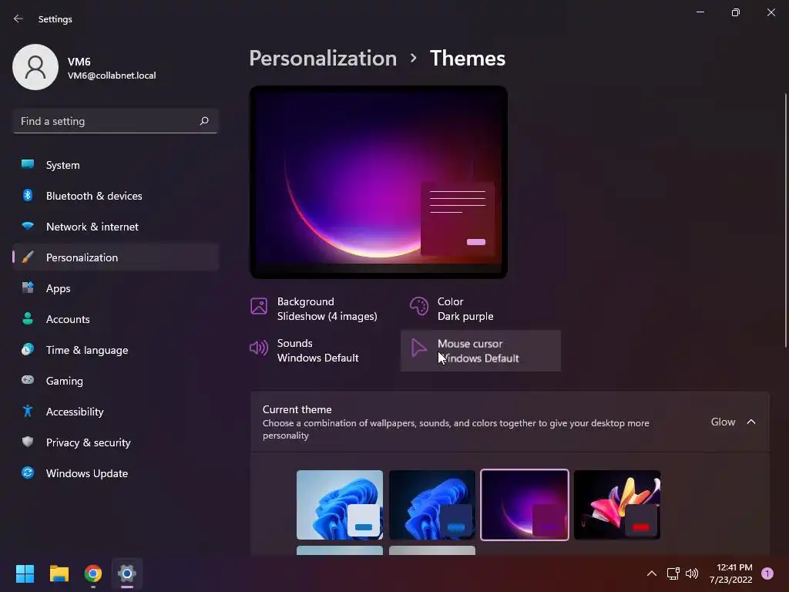
Task: Click the search magnifier icon
Action: [203, 121]
